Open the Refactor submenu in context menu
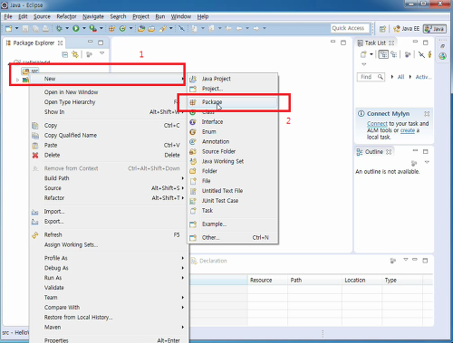Viewport: 453px width, 343px height. [x=109, y=198]
